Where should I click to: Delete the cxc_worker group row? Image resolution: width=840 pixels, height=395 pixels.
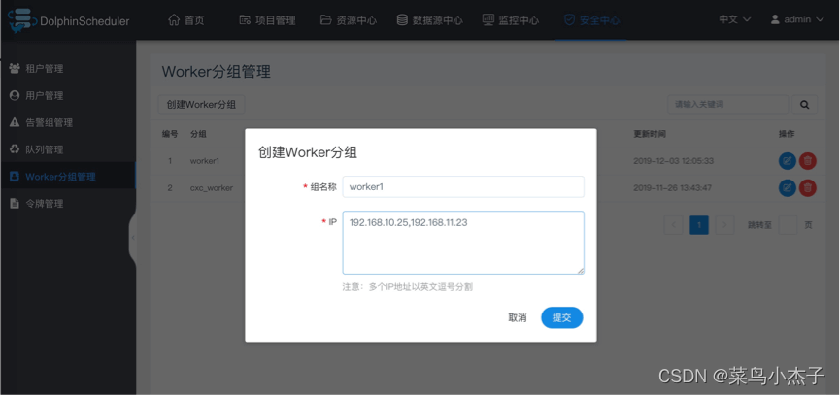(x=808, y=188)
